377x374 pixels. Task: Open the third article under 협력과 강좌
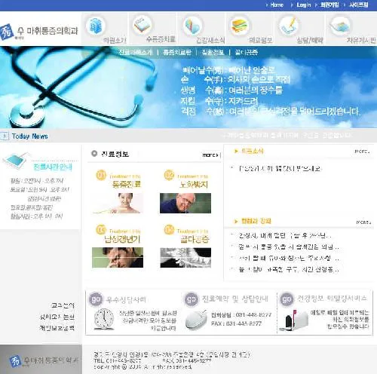point(289,258)
